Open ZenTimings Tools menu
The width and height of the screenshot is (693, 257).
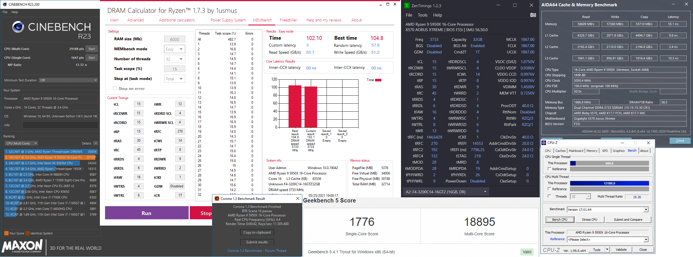click(x=422, y=15)
